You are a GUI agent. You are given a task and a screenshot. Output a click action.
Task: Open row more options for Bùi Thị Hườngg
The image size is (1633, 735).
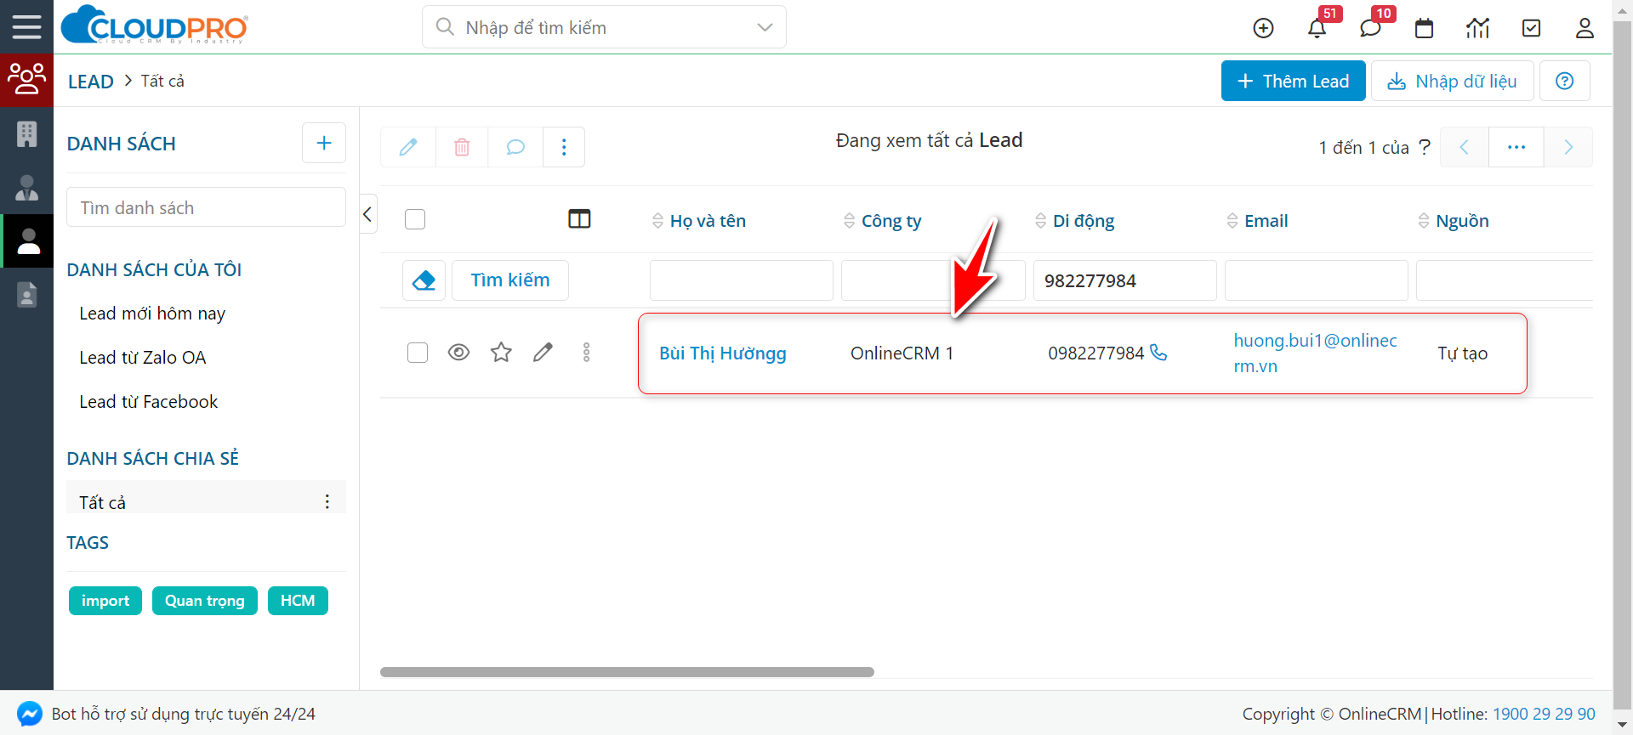point(586,353)
